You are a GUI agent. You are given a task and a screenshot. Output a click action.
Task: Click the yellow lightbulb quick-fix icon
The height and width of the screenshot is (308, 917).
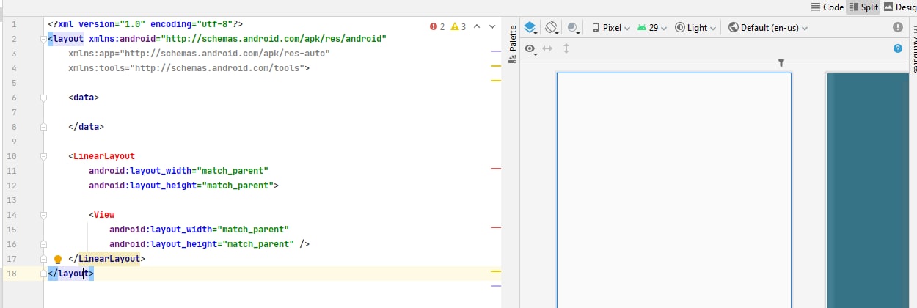(x=58, y=260)
